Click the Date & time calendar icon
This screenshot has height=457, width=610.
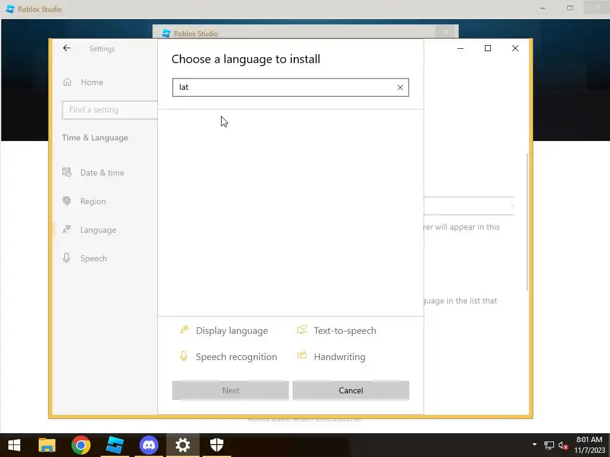tap(67, 172)
